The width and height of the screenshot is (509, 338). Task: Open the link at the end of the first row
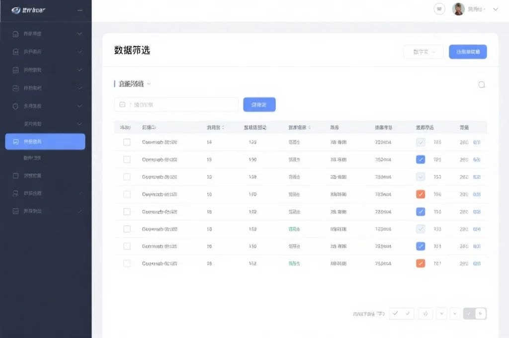(x=476, y=142)
